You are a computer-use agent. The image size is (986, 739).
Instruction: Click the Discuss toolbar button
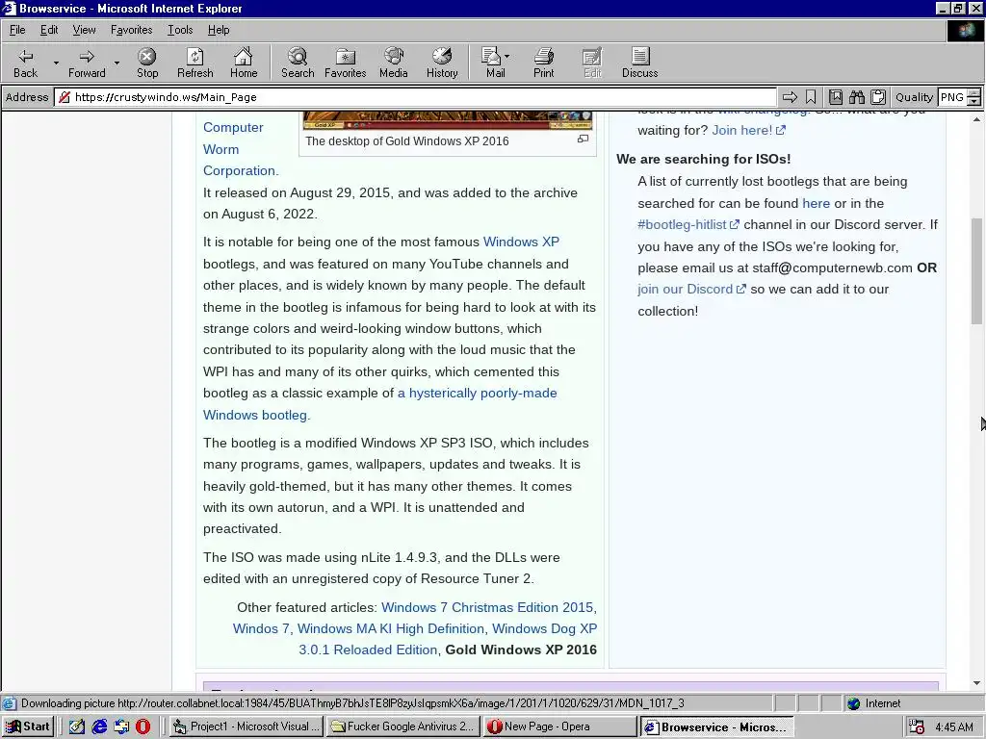click(639, 63)
